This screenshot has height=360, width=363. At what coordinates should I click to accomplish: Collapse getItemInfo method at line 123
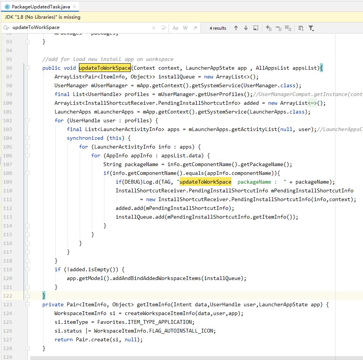[27, 304]
